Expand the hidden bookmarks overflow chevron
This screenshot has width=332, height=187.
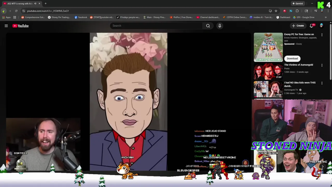pyautogui.click(x=326, y=17)
